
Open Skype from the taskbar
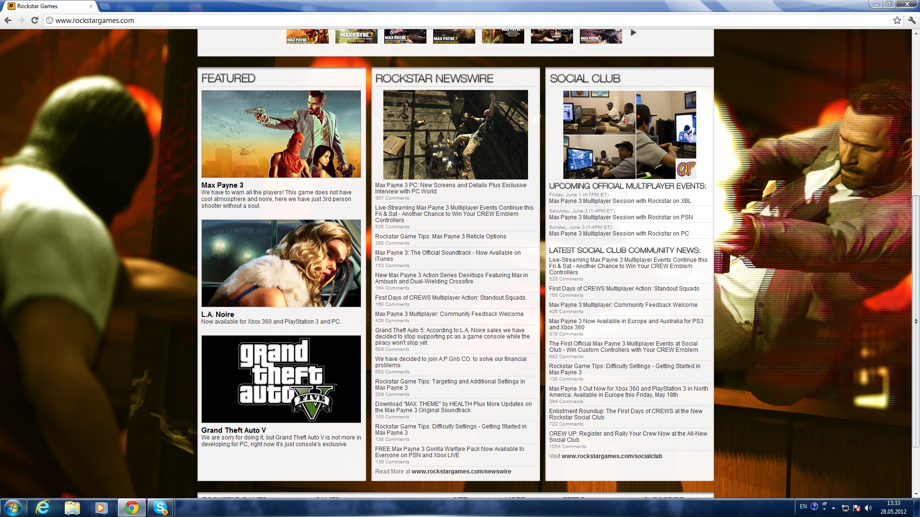(x=160, y=507)
